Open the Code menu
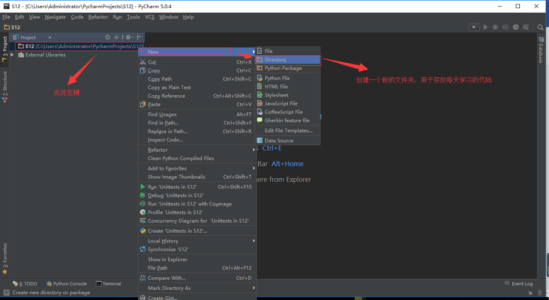The width and height of the screenshot is (549, 300). click(77, 16)
